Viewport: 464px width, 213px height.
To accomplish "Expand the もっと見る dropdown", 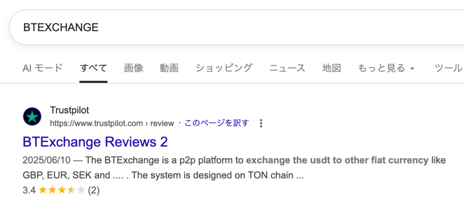I will tap(387, 68).
